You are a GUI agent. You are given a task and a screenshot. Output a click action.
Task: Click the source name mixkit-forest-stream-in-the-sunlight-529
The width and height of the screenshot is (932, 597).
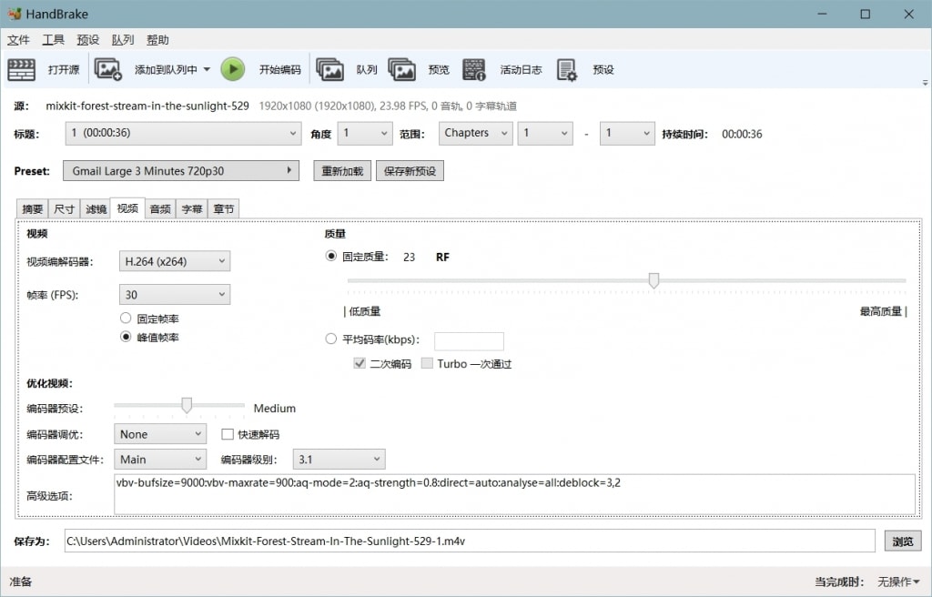[x=147, y=106]
